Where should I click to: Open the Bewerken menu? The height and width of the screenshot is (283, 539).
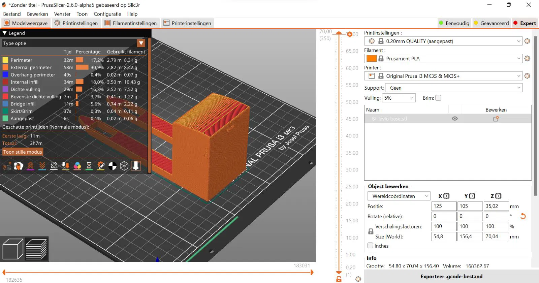click(x=37, y=14)
